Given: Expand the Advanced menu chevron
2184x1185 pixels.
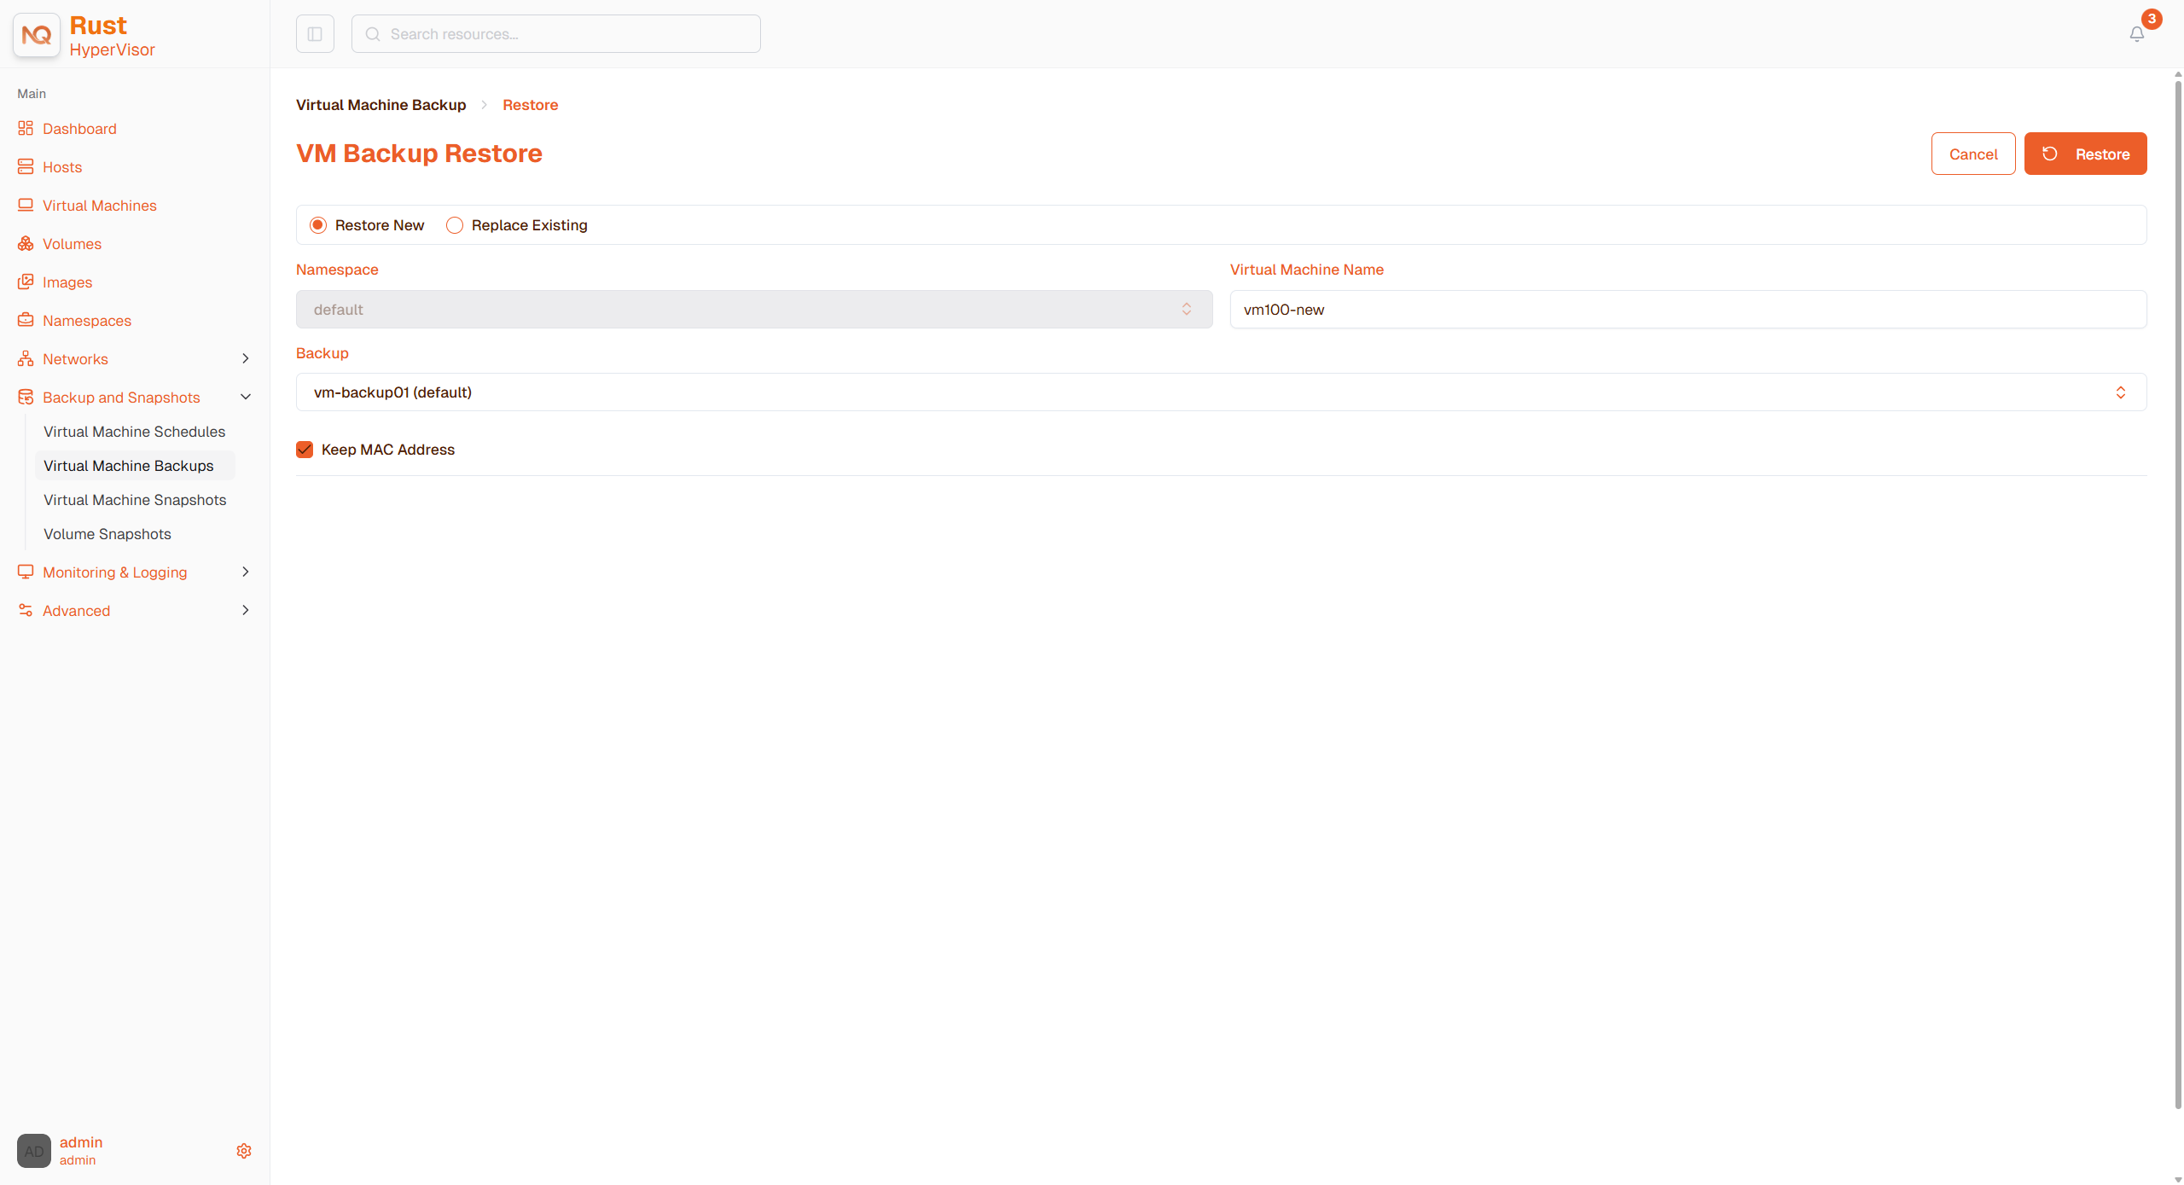Looking at the screenshot, I should coord(246,611).
